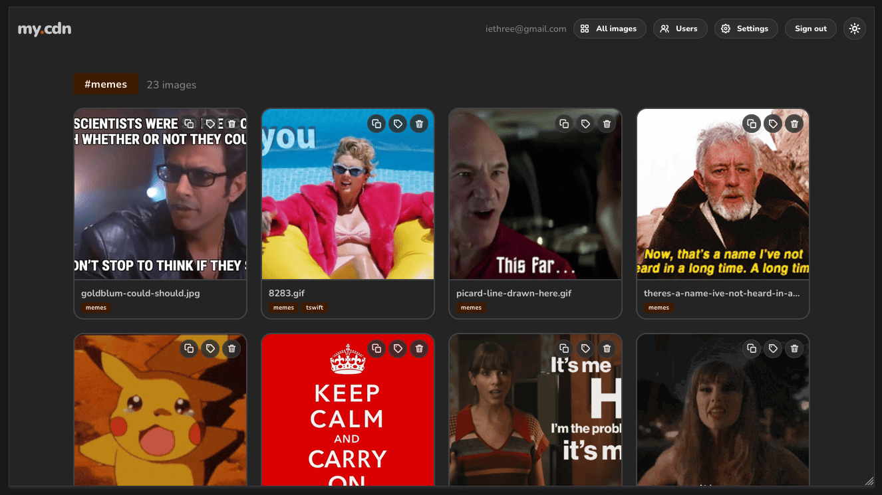This screenshot has width=882, height=495.
Task: Click tag icon on 8283.gif card
Action: (x=398, y=124)
